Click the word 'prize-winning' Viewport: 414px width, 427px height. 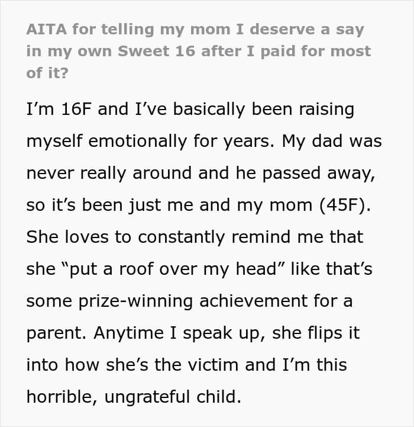click(x=135, y=301)
